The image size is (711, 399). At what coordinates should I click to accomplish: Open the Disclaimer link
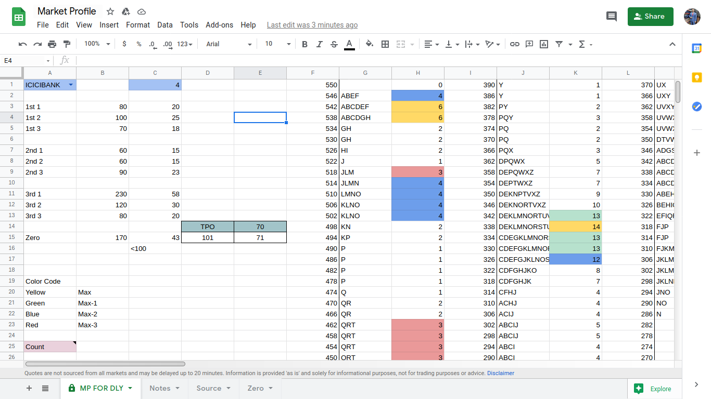501,373
